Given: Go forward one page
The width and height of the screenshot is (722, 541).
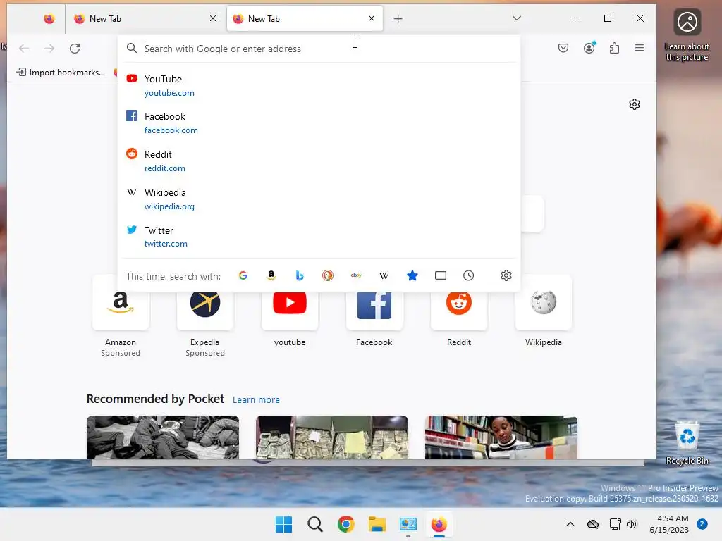Looking at the screenshot, I should point(49,49).
